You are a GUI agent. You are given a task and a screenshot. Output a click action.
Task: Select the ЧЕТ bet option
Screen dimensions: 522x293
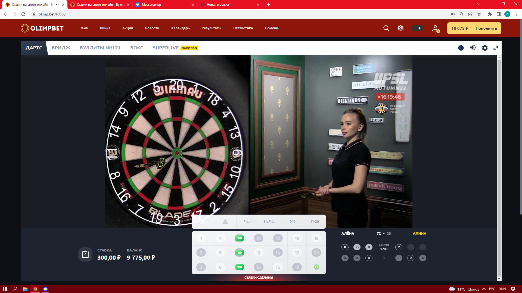(x=247, y=221)
